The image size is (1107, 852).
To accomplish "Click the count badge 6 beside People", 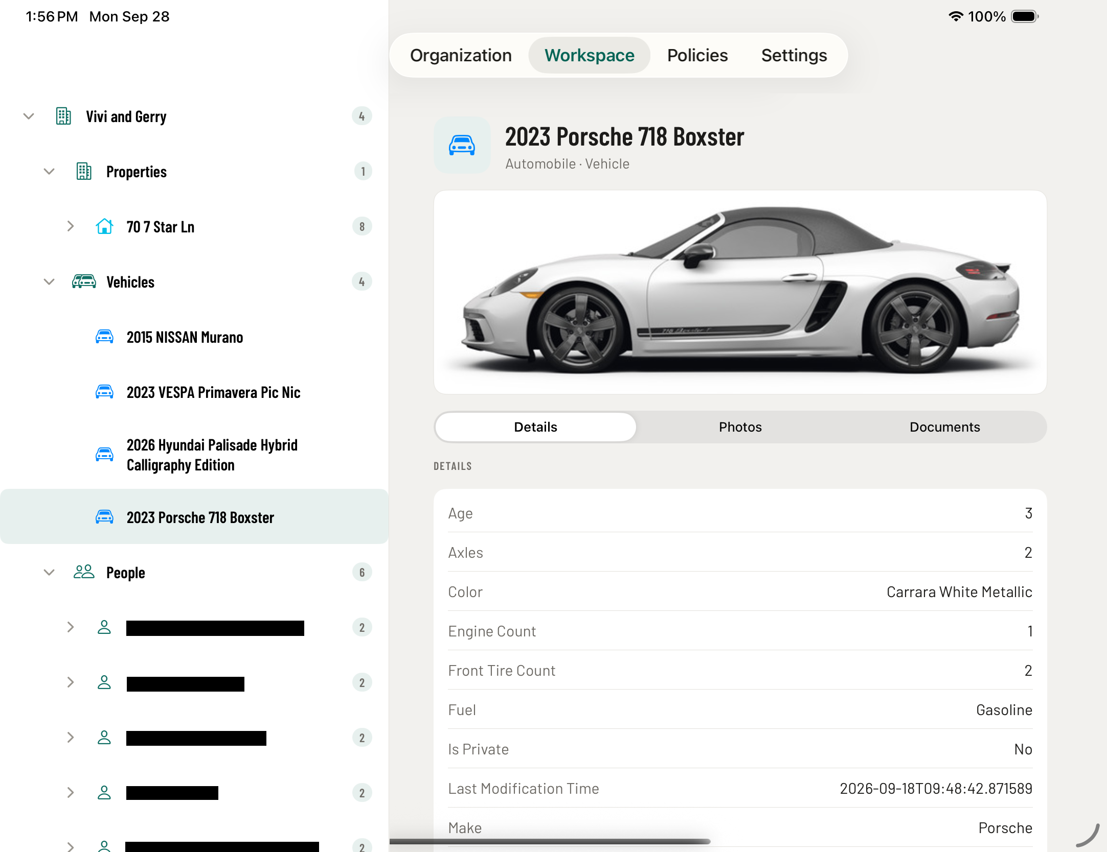I will [362, 572].
